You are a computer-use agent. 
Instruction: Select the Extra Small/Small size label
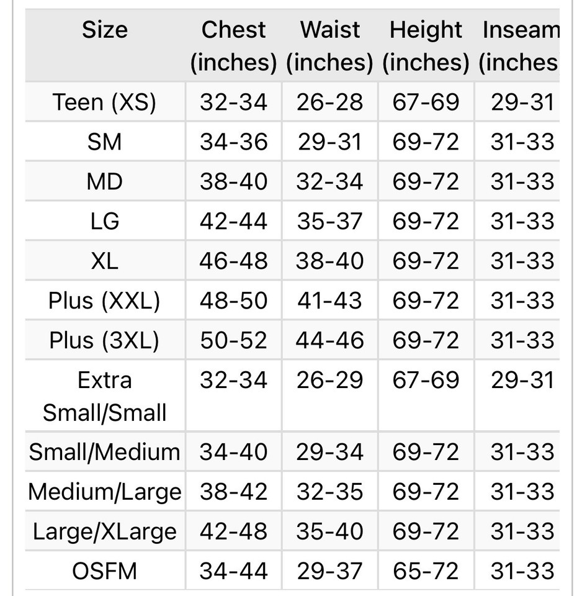pos(105,396)
